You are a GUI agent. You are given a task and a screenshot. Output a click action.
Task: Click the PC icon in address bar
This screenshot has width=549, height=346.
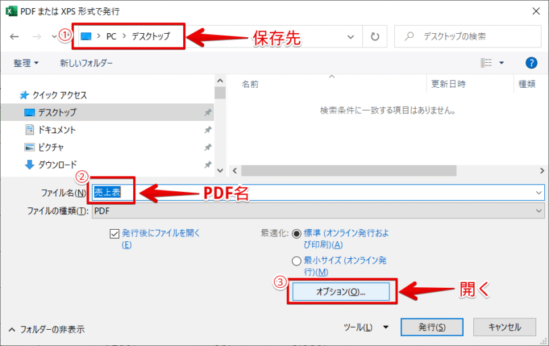coord(86,36)
